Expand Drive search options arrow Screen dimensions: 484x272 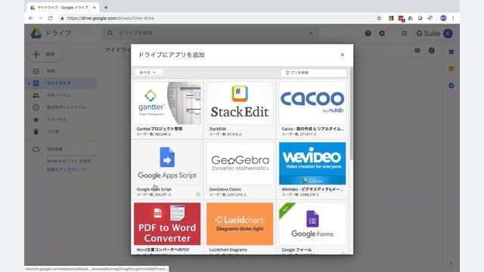(311, 33)
